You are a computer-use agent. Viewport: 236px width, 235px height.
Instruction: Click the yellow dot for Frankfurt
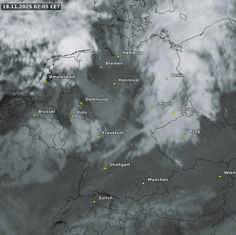pyautogui.click(x=98, y=137)
